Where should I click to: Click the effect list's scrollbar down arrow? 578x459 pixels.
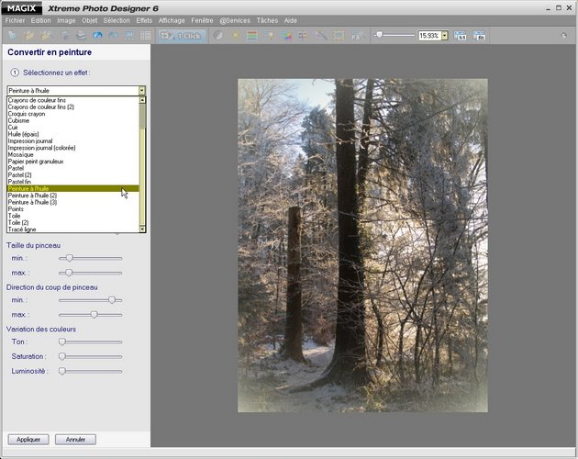pyautogui.click(x=142, y=228)
